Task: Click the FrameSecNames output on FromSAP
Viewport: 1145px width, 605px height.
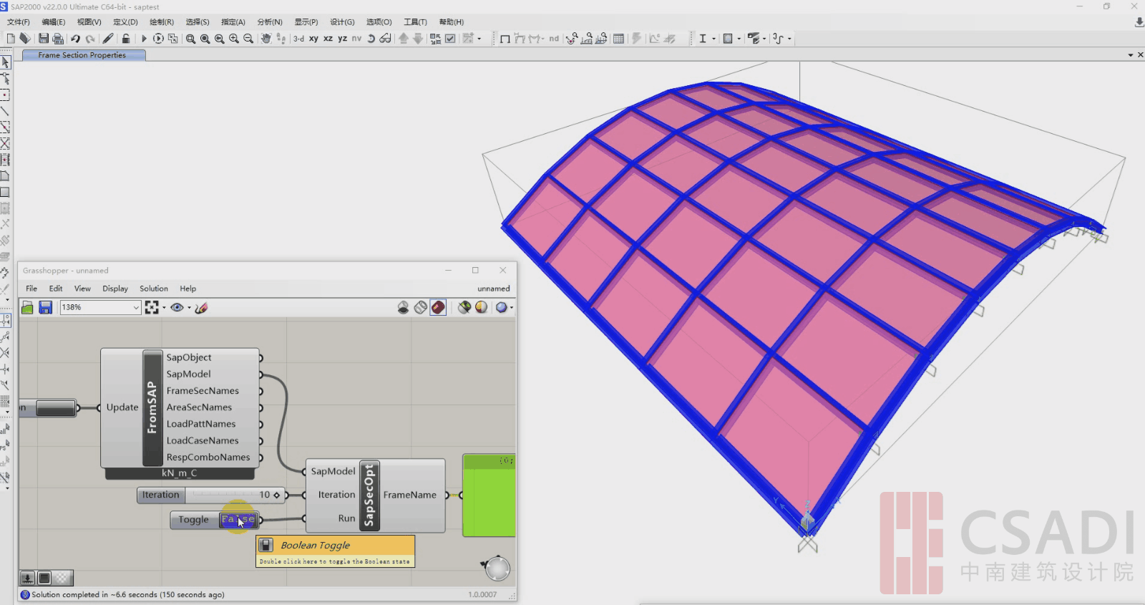Action: [x=203, y=391]
